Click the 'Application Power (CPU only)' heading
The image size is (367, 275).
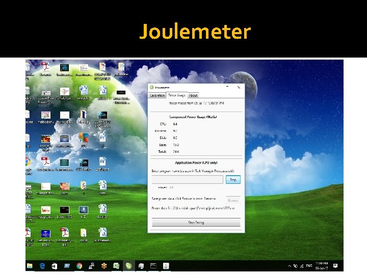tap(196, 163)
